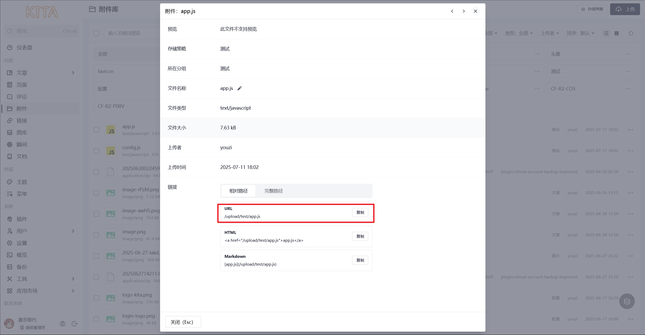Switch to grid view icon
645x335 pixels.
617,33
